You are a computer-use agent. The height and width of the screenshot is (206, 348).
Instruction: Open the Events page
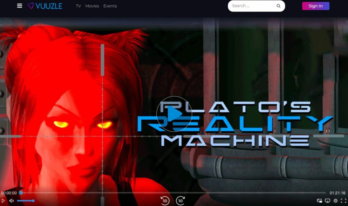click(110, 6)
